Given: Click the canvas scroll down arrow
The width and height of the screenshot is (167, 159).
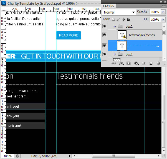Looking at the screenshot, I should (x=164, y=151).
